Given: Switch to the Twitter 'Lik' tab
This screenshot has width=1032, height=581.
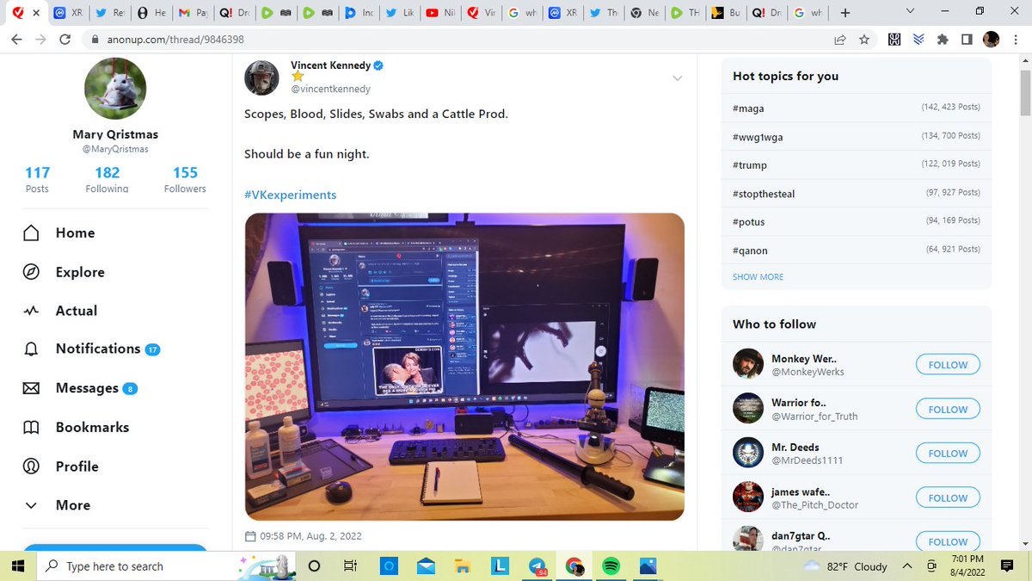Looking at the screenshot, I should (401, 13).
